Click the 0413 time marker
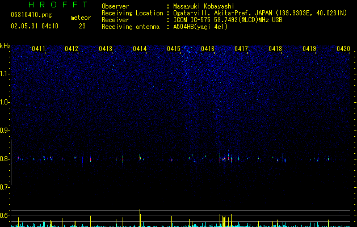 pyautogui.click(x=106, y=49)
